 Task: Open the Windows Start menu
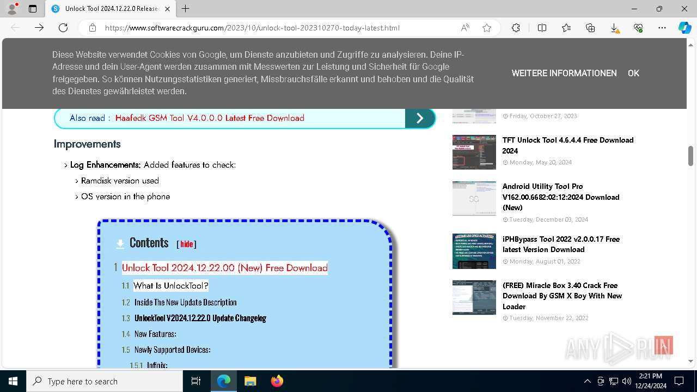13,381
